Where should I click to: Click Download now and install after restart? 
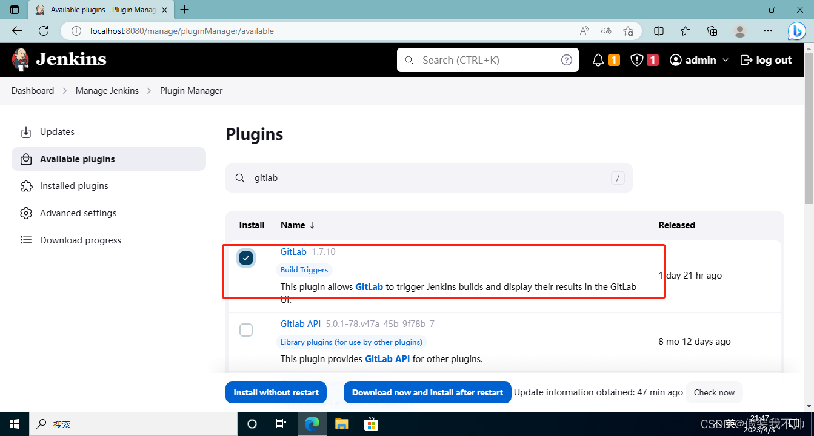click(427, 392)
